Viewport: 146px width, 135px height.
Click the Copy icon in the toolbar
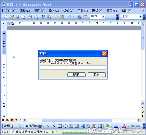[x=56, y=17]
